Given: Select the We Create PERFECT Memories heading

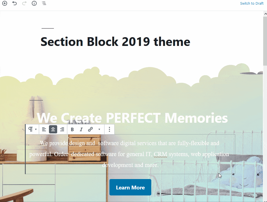Looking at the screenshot, I should pos(132,118).
